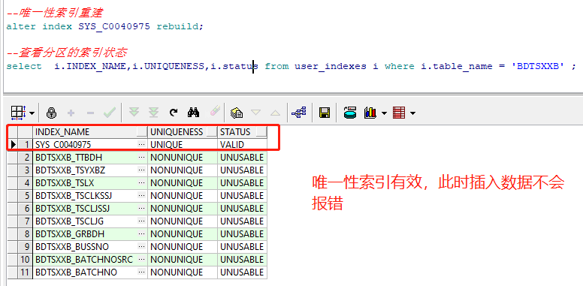Click the clear record eraser icon

pos(215,111)
